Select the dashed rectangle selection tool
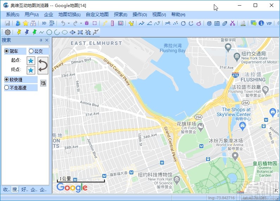 tap(95, 23)
